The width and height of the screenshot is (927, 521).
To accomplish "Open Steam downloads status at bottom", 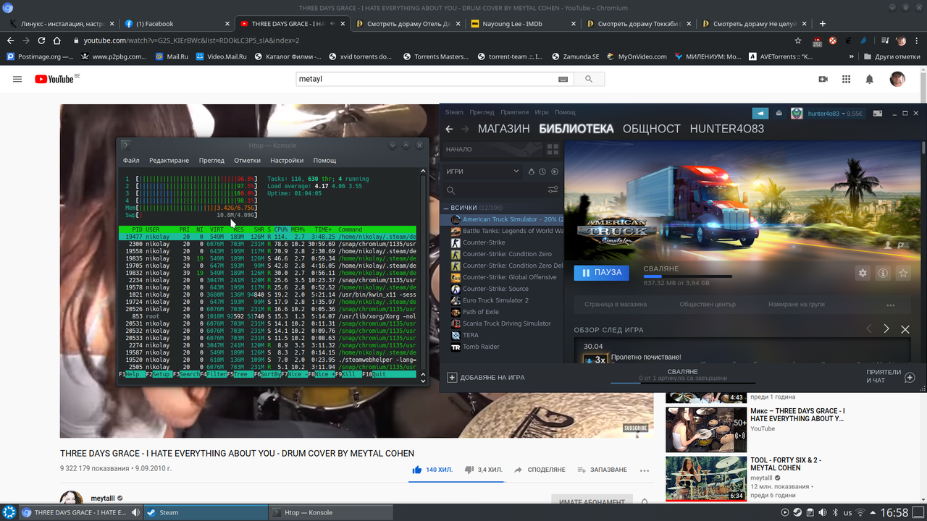I will [683, 375].
